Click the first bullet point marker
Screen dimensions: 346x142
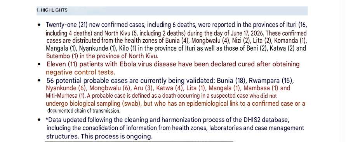39,25
